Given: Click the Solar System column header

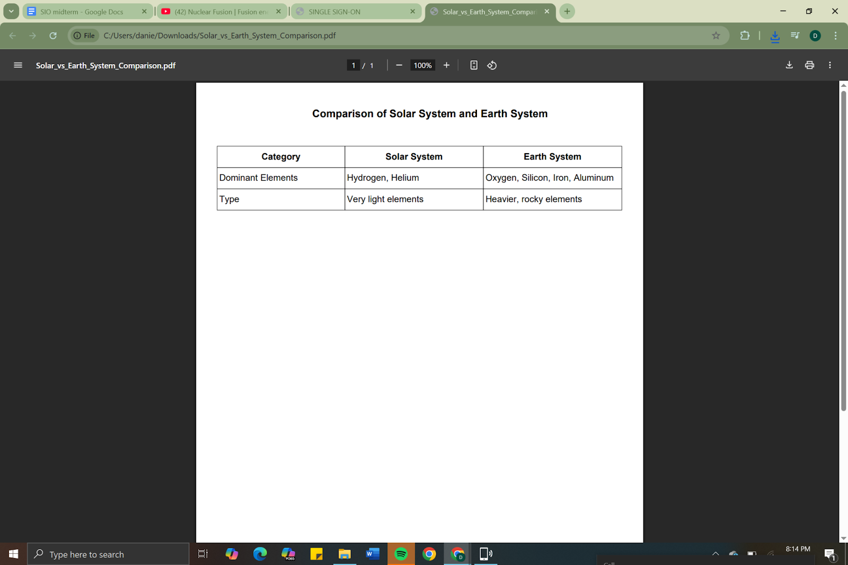Looking at the screenshot, I should [x=414, y=157].
